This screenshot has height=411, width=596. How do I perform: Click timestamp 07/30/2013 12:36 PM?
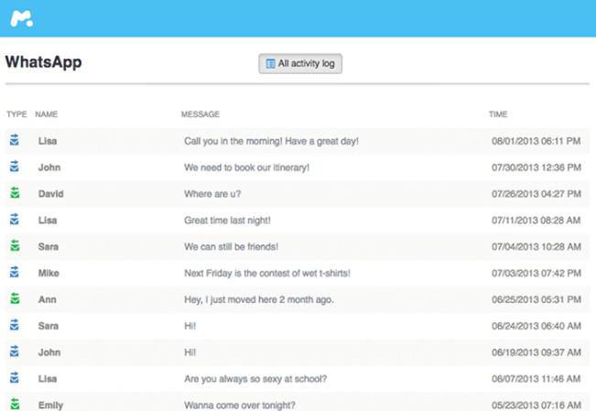click(x=536, y=168)
